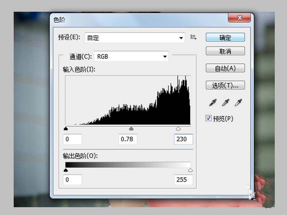Select the midtone value field showing 0.78
The height and width of the screenshot is (215, 287).
pyautogui.click(x=128, y=139)
